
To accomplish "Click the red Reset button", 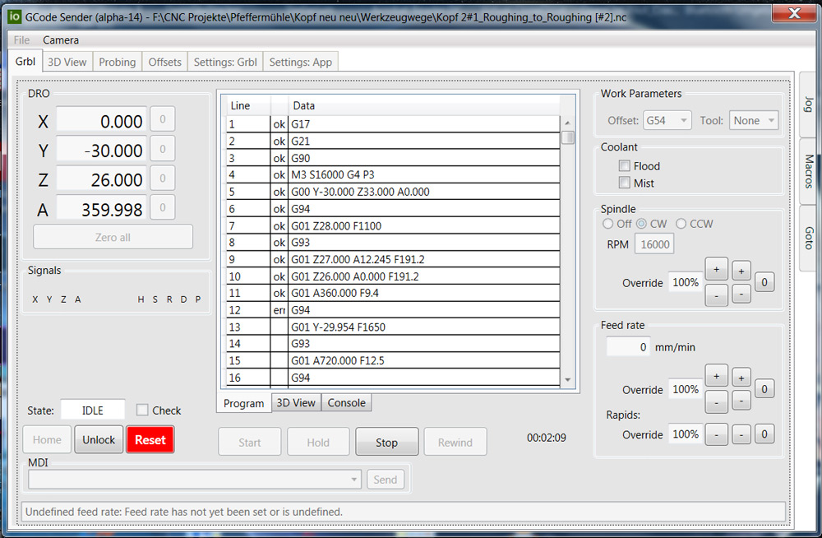I will coord(150,440).
